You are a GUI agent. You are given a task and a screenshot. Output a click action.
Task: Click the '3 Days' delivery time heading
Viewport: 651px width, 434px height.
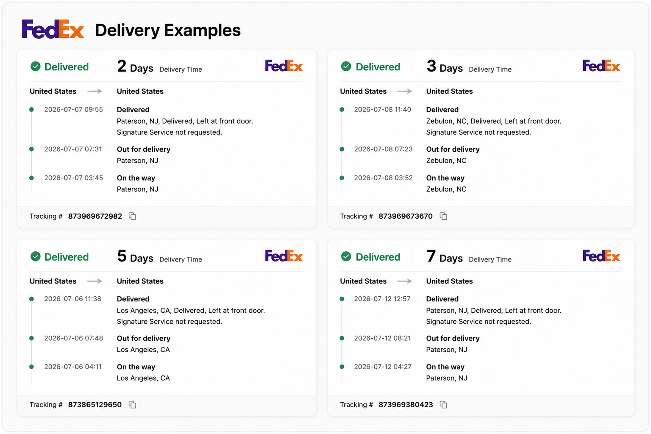click(x=445, y=67)
